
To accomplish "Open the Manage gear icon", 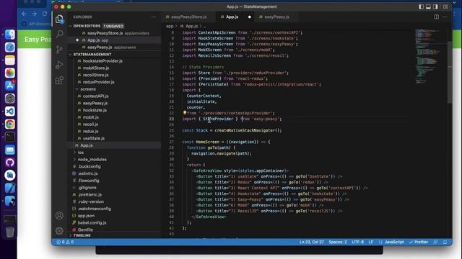I will pyautogui.click(x=59, y=230).
